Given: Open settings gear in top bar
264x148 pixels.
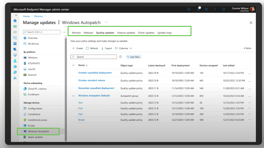Looking at the screenshot, I should coord(206,9).
